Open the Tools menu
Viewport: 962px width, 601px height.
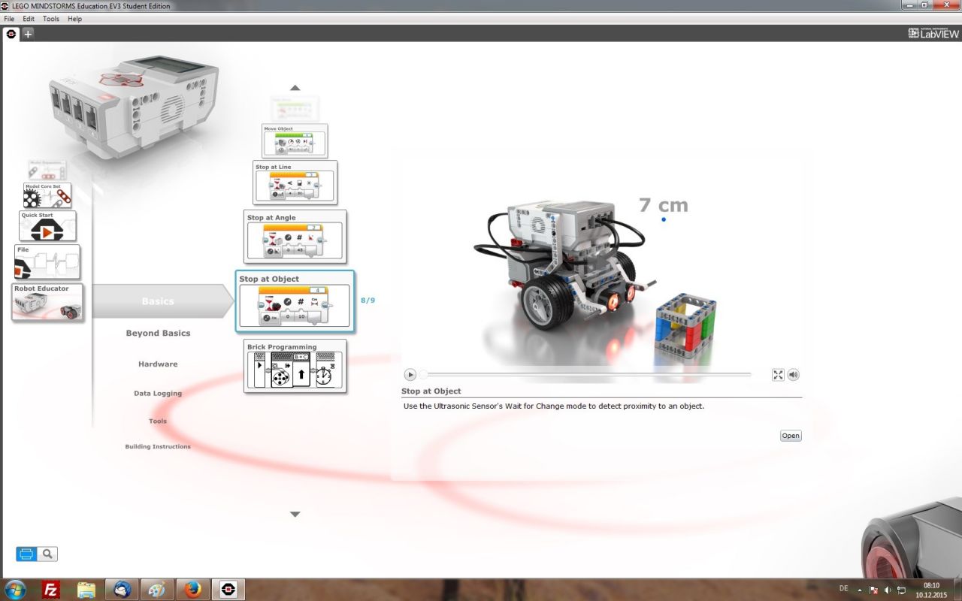tap(51, 18)
